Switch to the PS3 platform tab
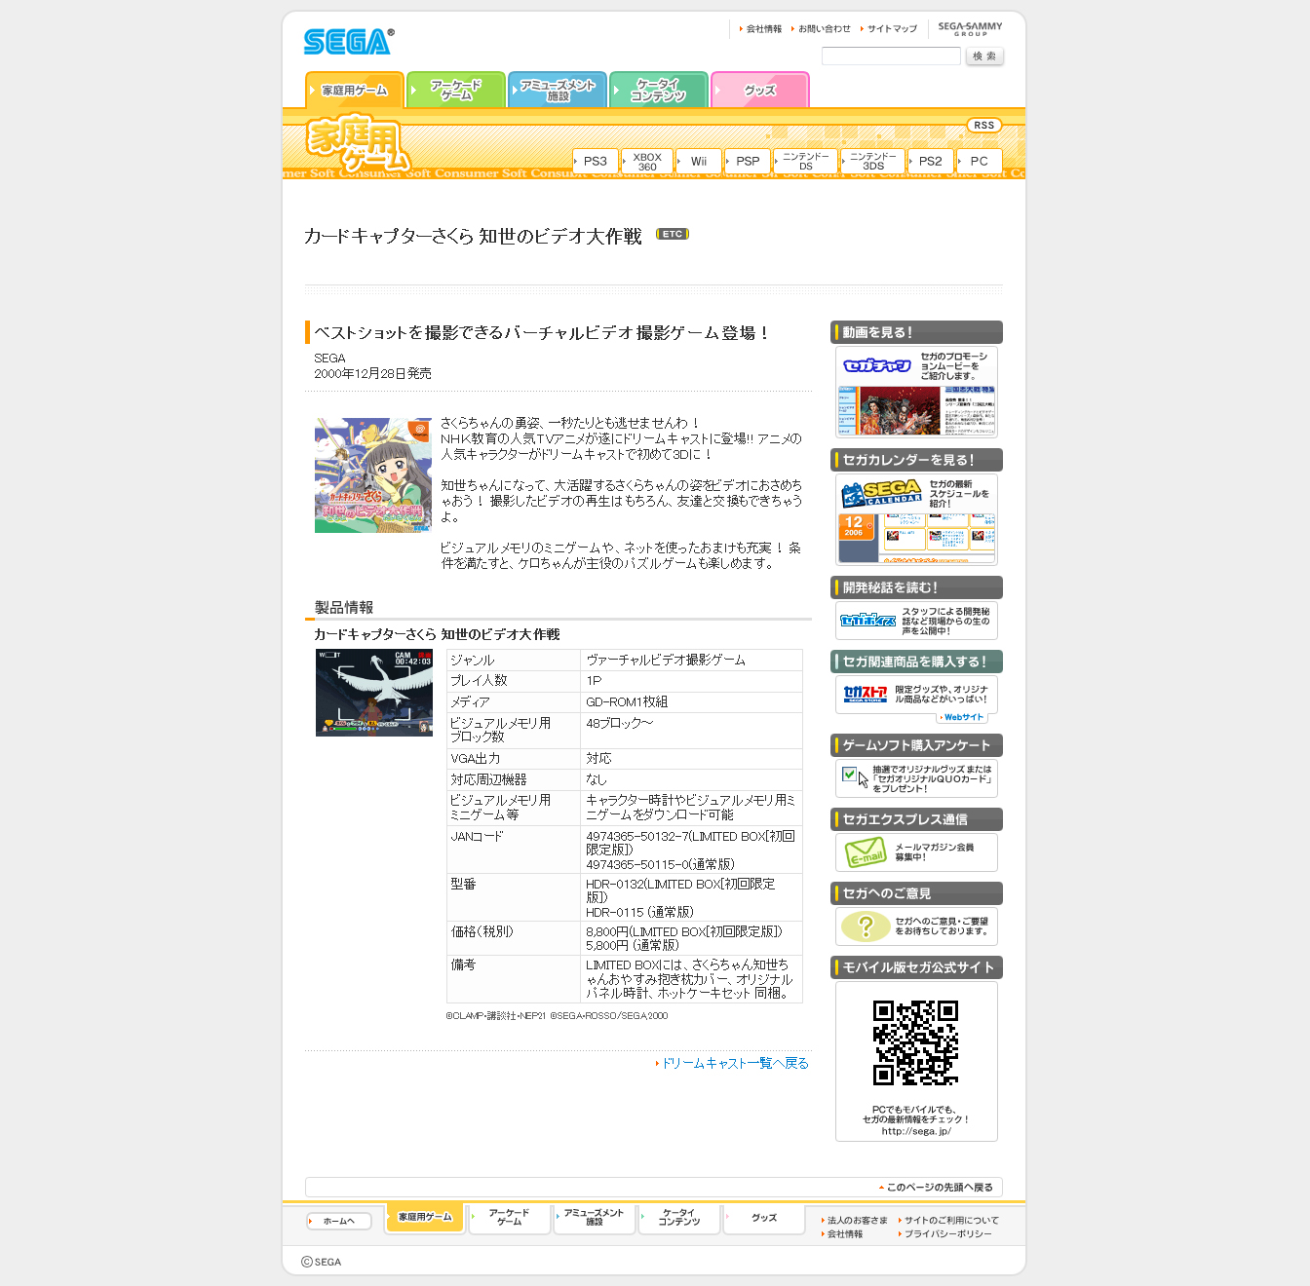This screenshot has height=1286, width=1310. 596,161
